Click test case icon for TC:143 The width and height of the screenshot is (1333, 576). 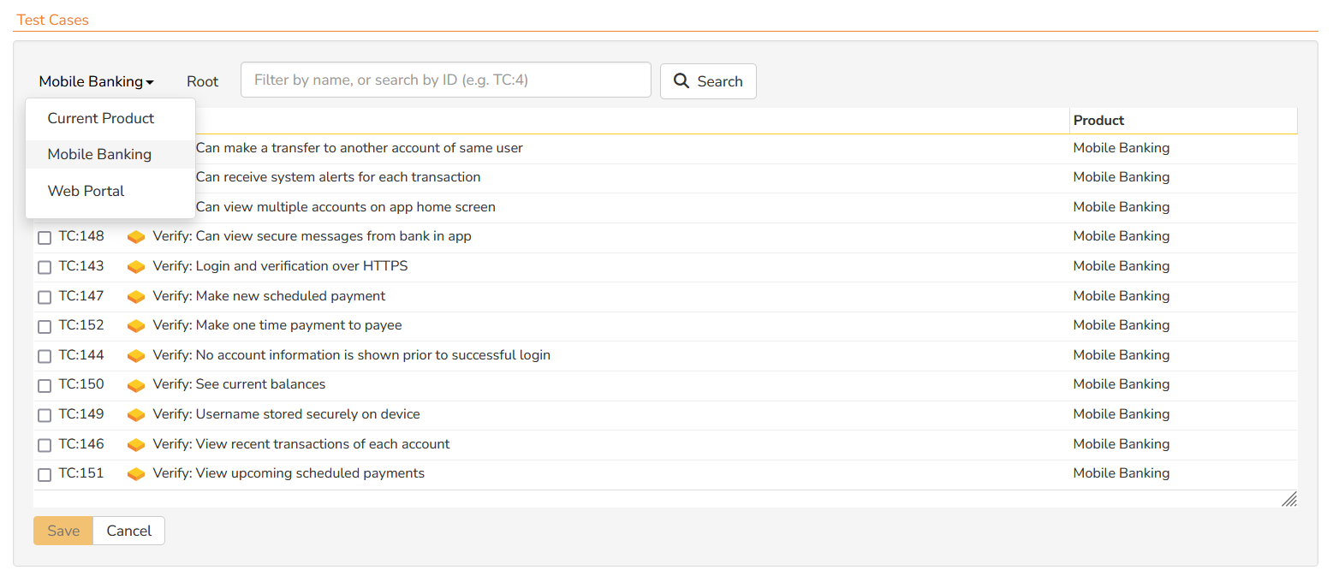pyautogui.click(x=135, y=267)
